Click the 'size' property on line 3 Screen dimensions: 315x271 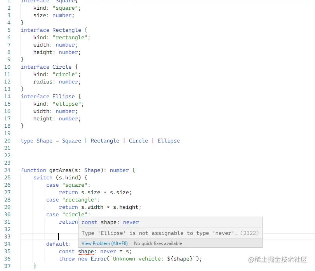pyautogui.click(x=40, y=15)
